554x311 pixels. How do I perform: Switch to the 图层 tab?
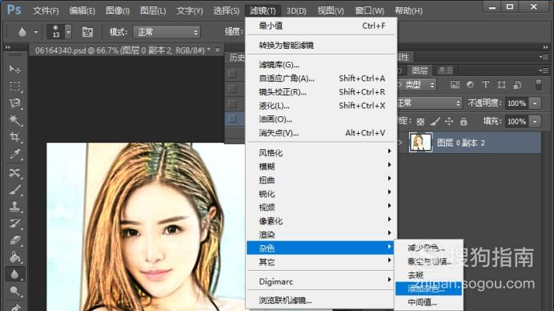pos(420,71)
